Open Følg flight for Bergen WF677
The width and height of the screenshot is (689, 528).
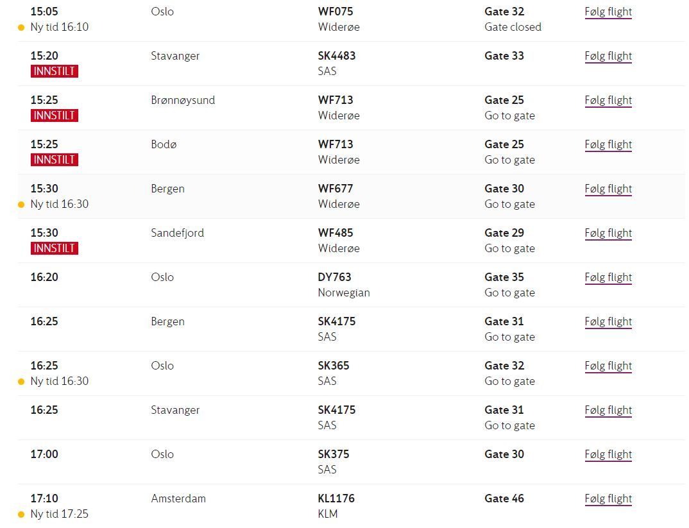[608, 189]
